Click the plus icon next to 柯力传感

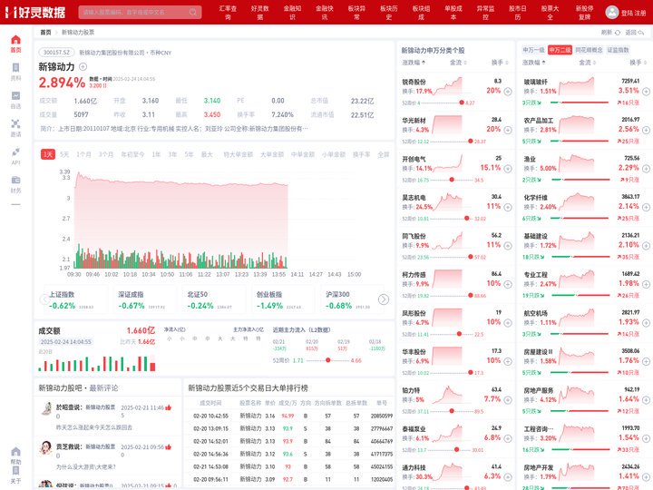tap(508, 284)
